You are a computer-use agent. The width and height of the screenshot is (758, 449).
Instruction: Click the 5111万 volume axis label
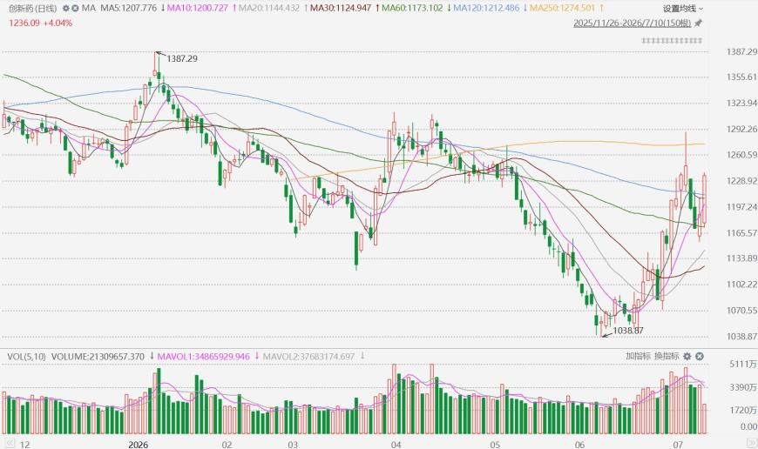tap(743, 365)
